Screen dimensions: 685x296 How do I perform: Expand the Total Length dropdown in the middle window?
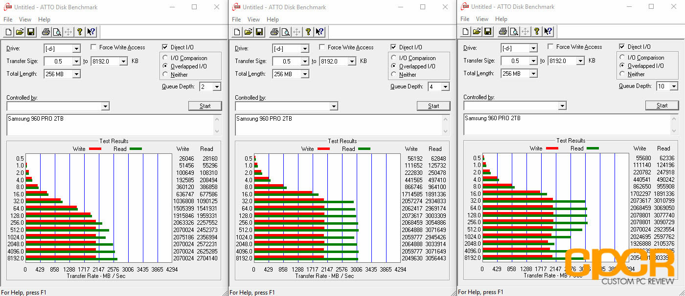[x=305, y=74]
